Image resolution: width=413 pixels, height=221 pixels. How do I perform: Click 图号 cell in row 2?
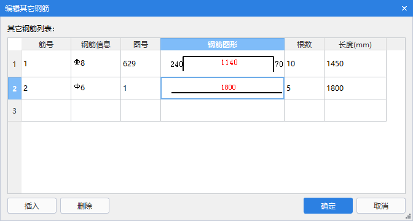coord(141,88)
